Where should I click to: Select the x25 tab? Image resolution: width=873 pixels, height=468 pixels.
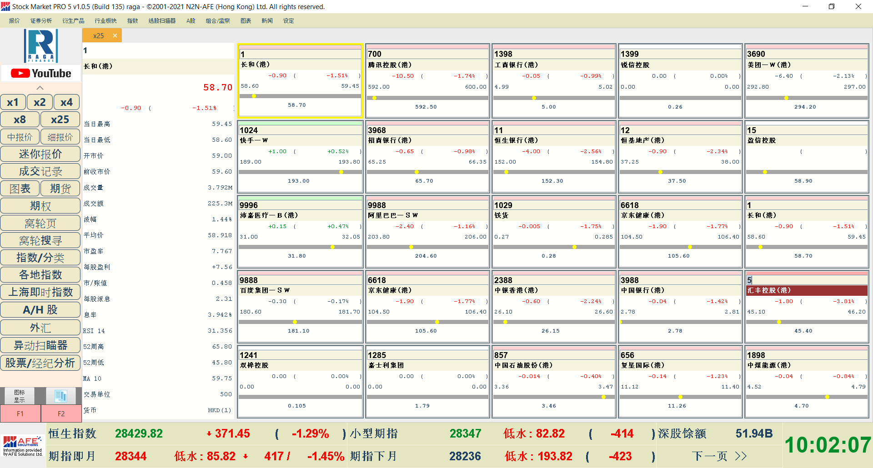pyautogui.click(x=98, y=35)
